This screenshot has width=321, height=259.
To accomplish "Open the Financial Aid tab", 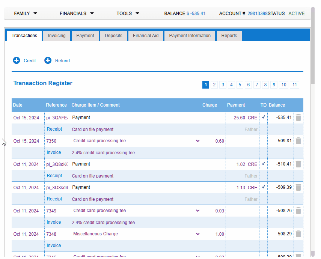I will [x=146, y=36].
